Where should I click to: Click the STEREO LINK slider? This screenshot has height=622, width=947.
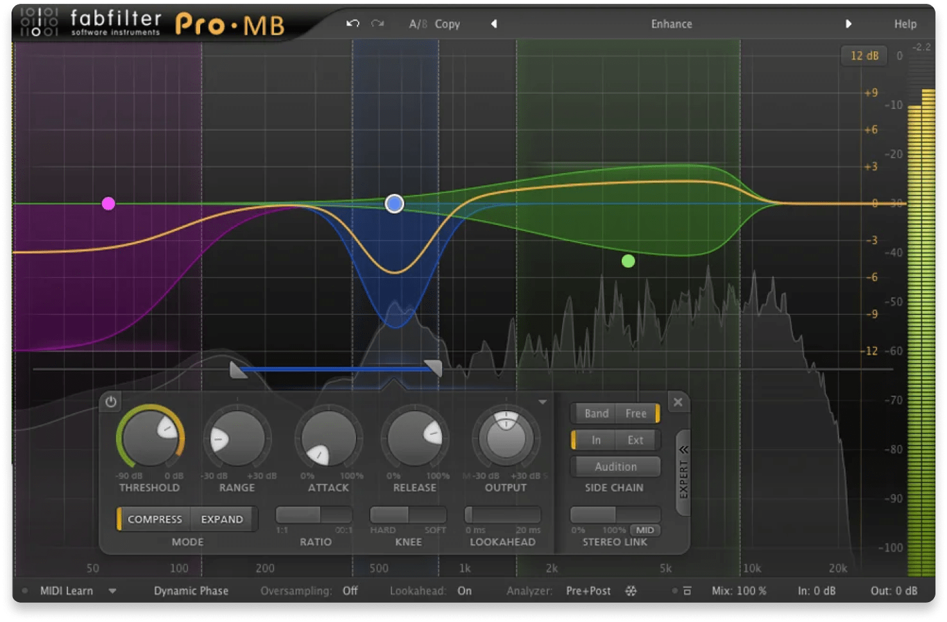click(615, 515)
